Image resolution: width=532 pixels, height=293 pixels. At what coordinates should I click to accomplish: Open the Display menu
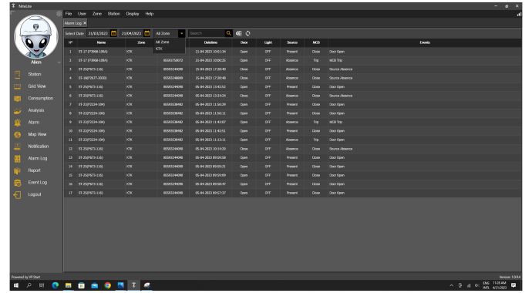point(133,14)
